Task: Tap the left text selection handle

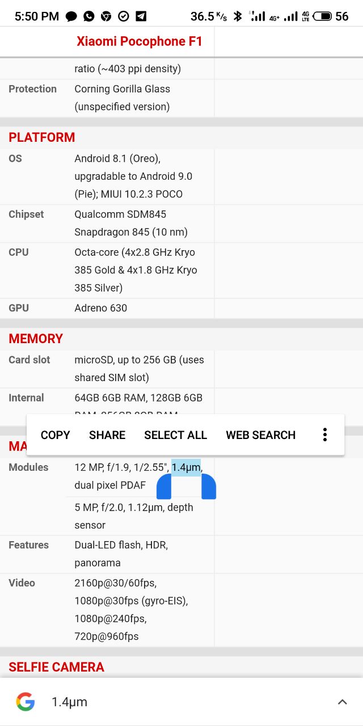Action: click(x=164, y=487)
